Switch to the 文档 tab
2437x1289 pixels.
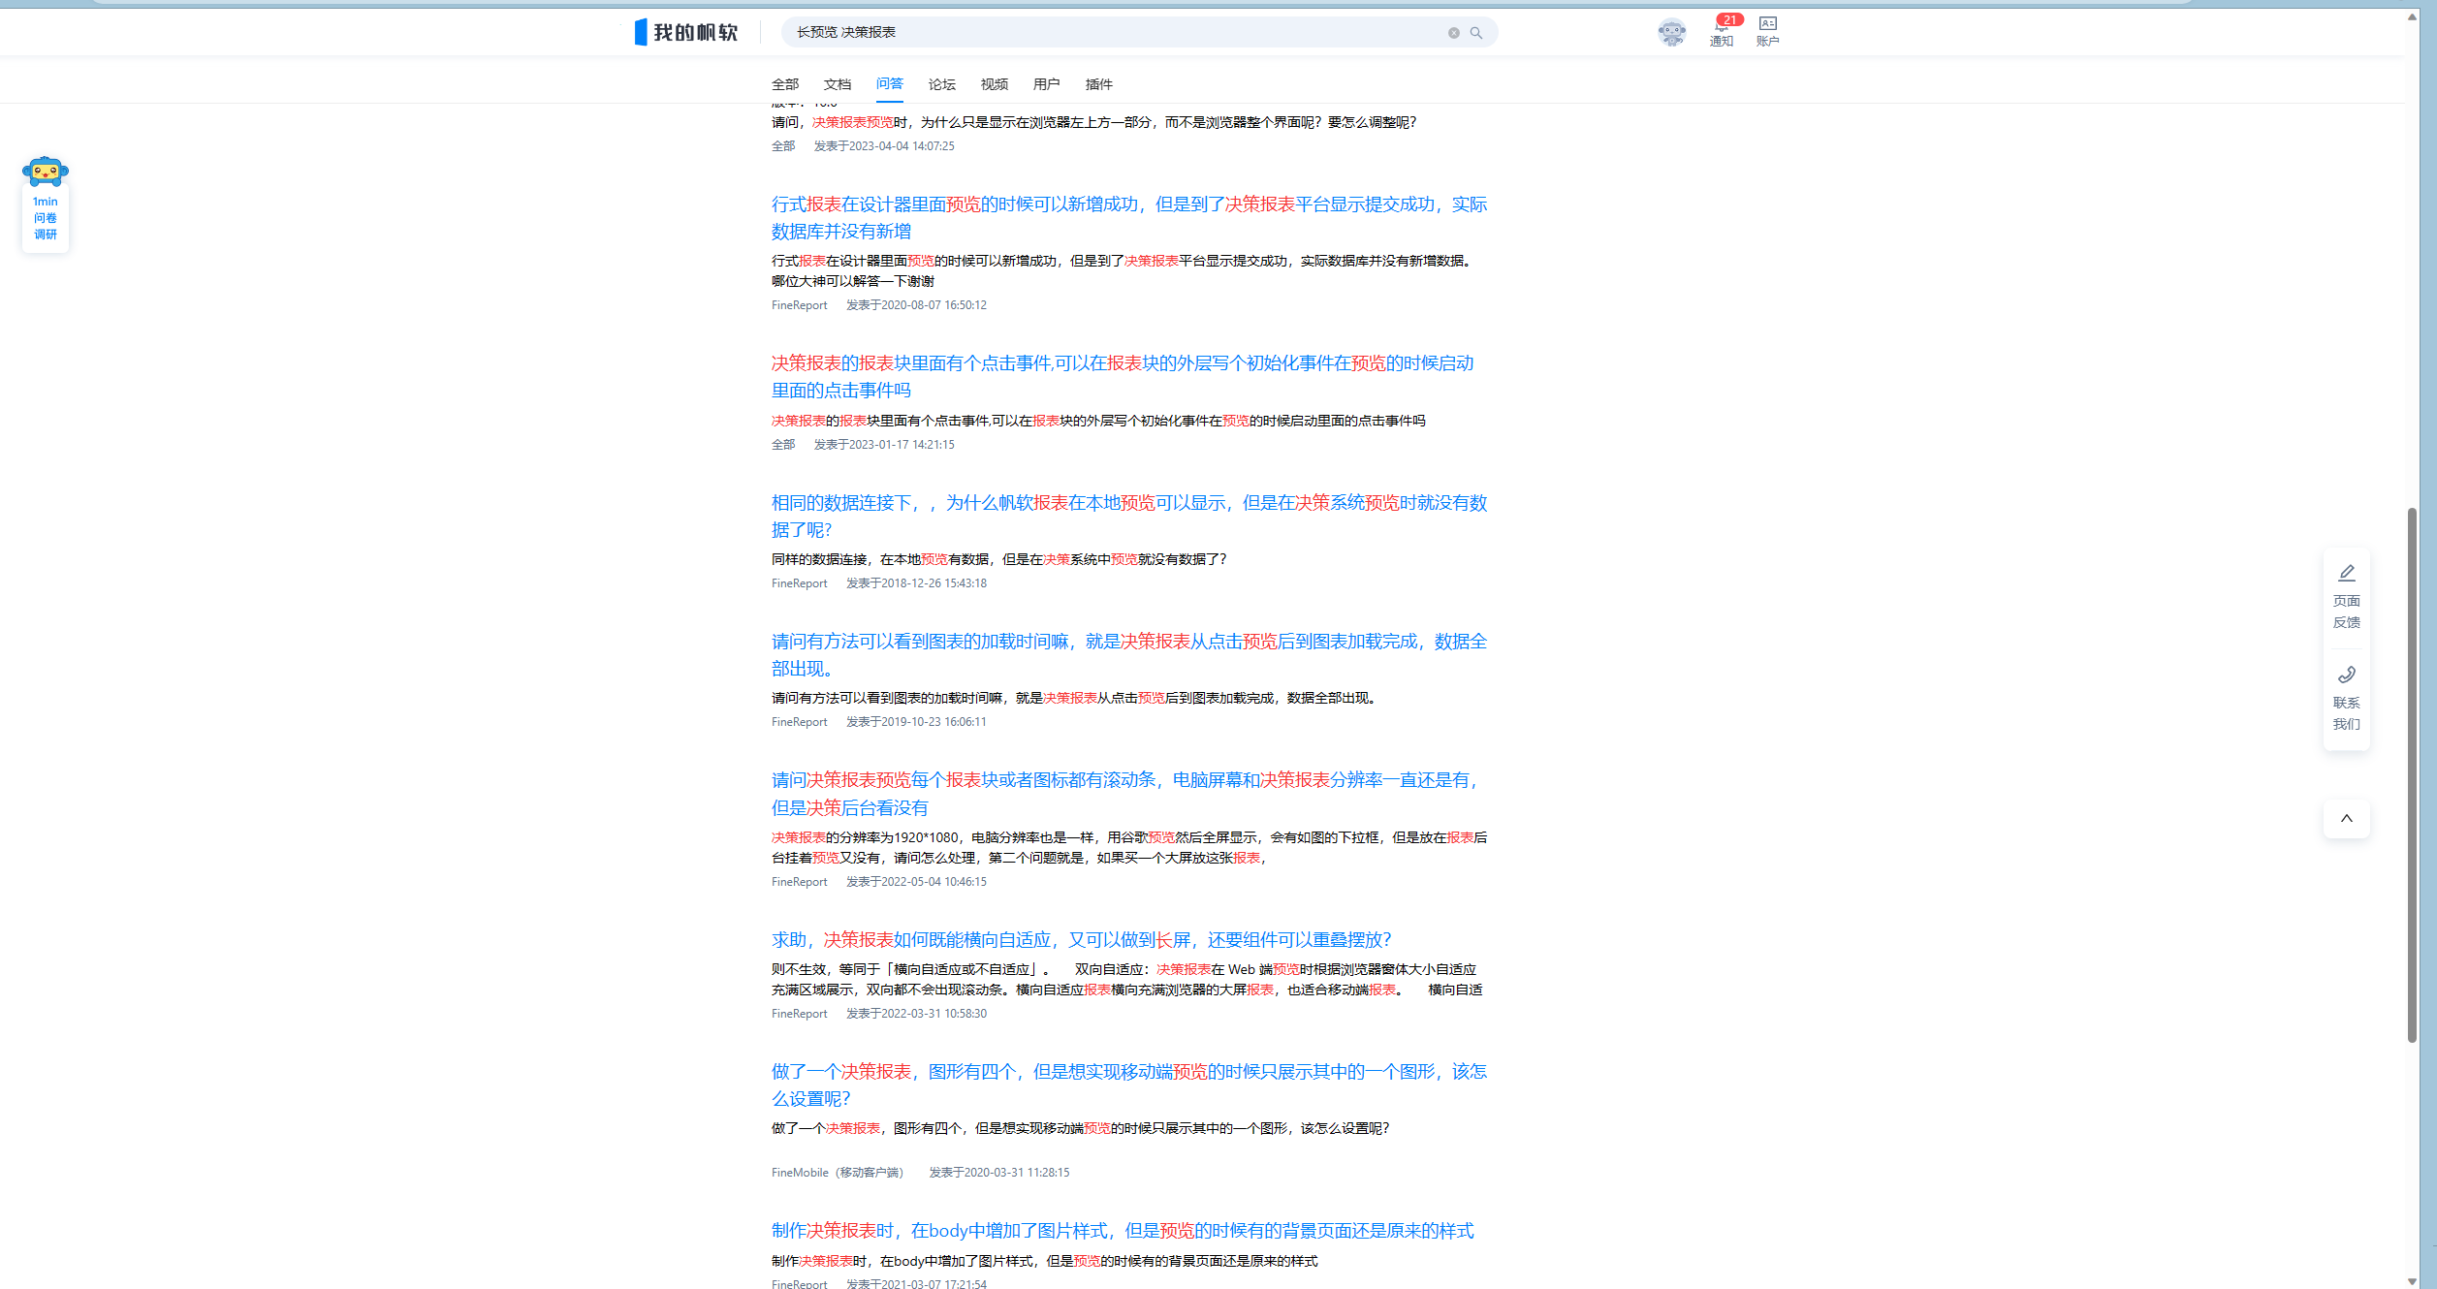coord(838,84)
